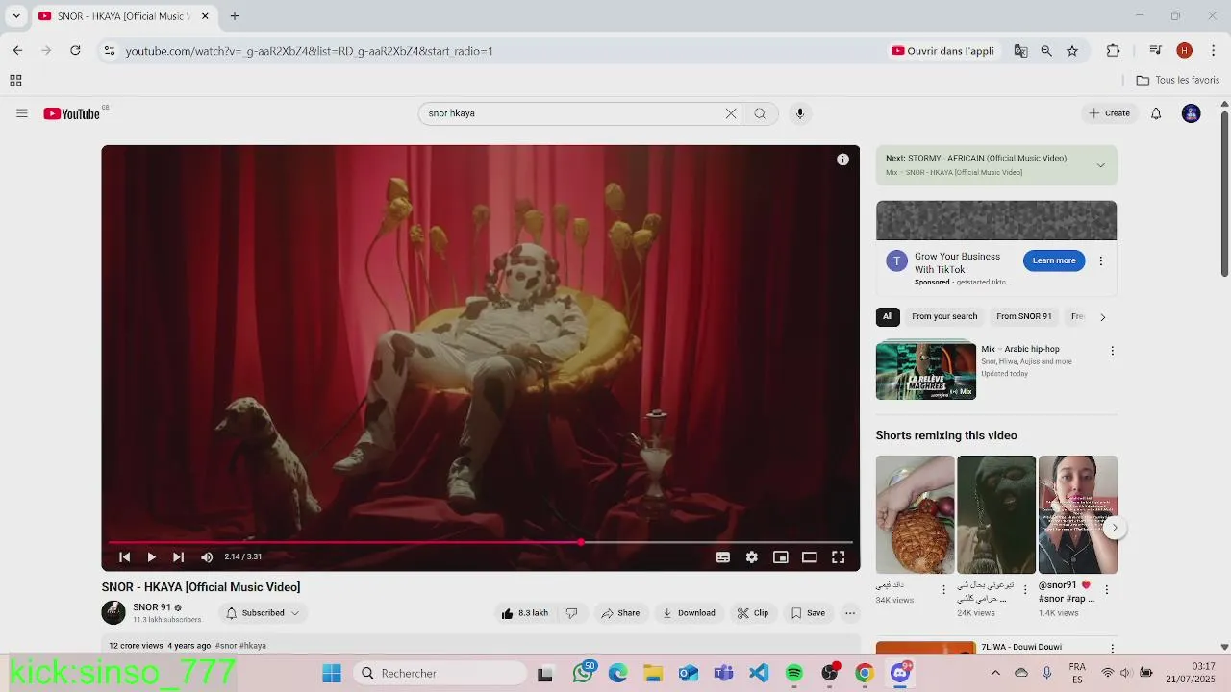Dislike the video

[x=571, y=613]
